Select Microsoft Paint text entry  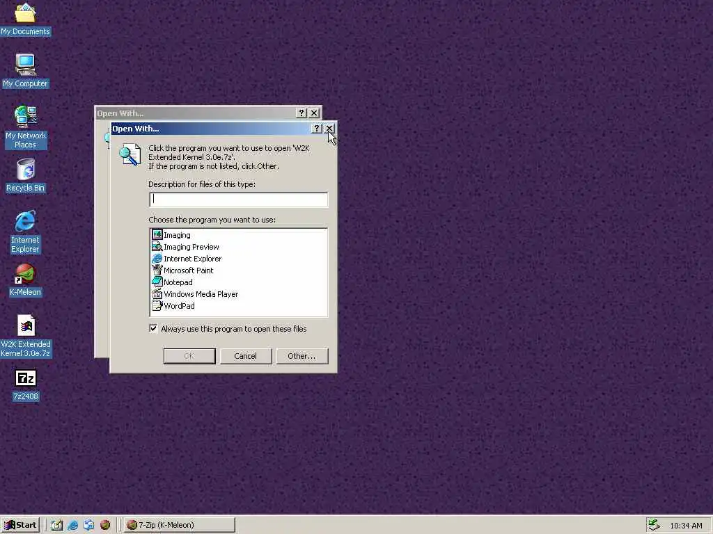pyautogui.click(x=188, y=270)
